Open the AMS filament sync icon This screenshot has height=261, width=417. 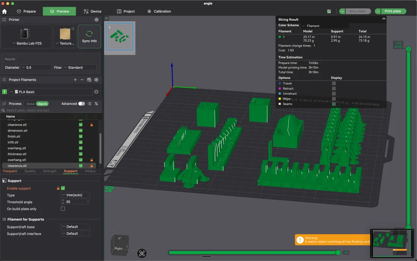click(89, 80)
